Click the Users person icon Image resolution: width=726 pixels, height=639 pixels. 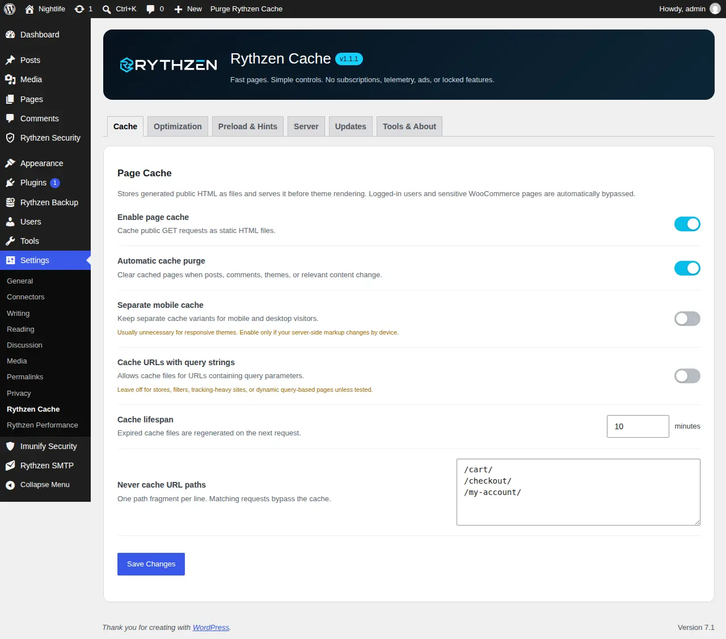tap(10, 222)
